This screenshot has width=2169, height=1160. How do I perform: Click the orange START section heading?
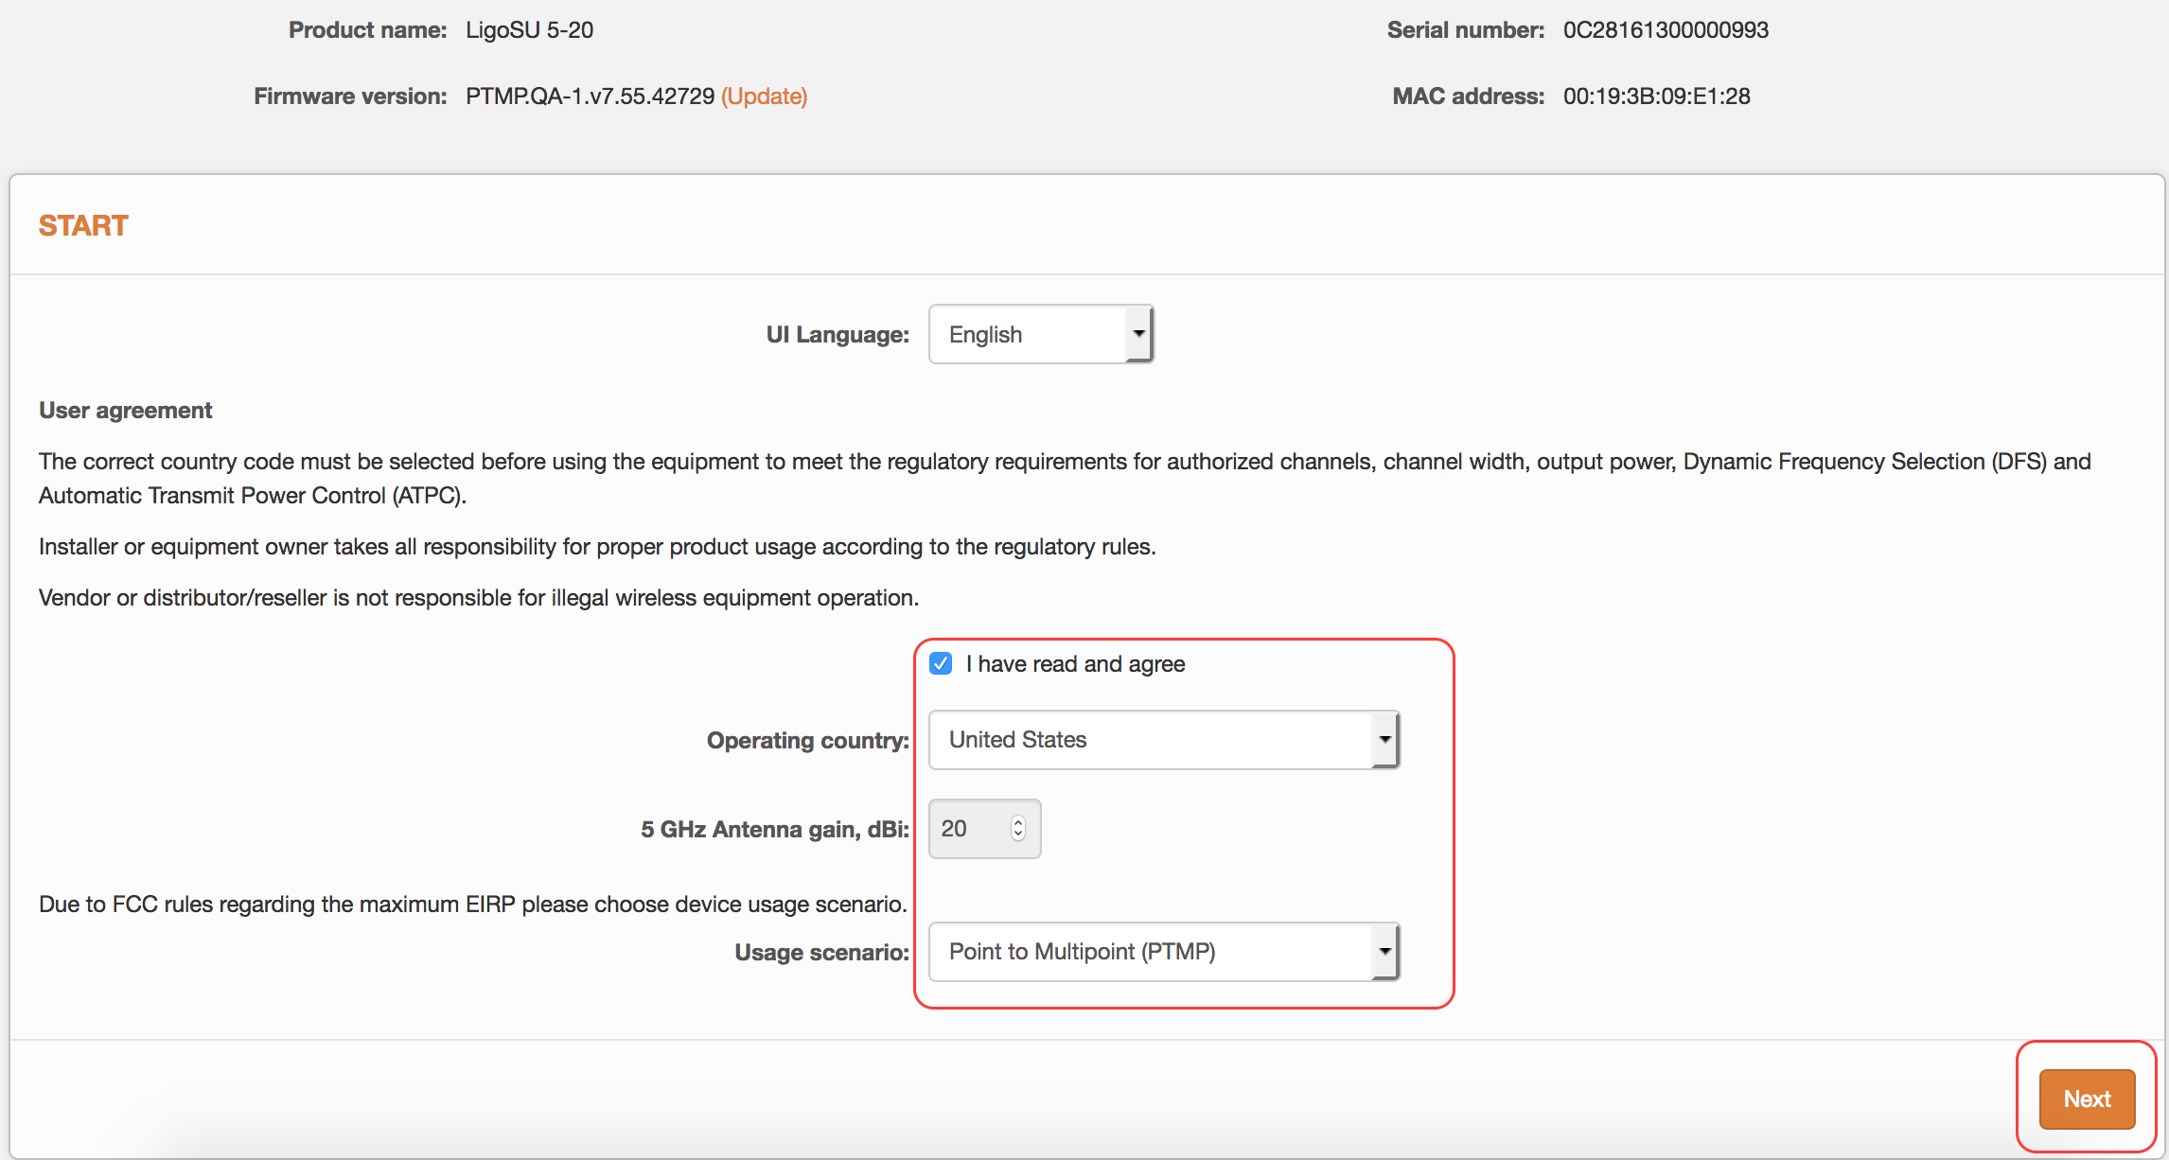[83, 226]
